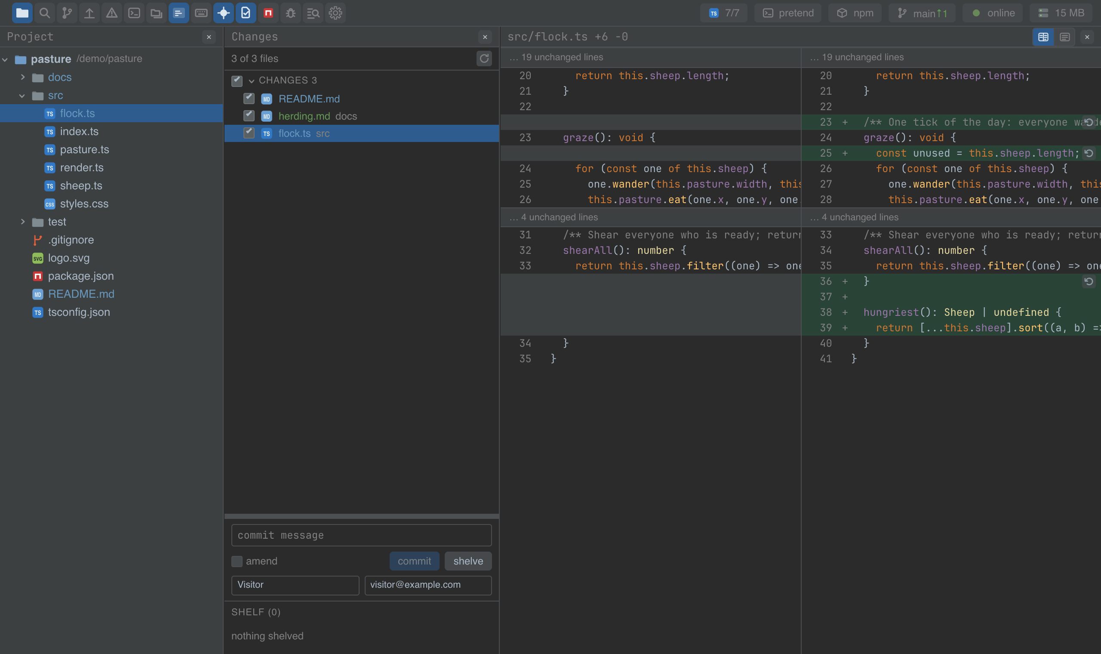Image resolution: width=1101 pixels, height=654 pixels.
Task: Open the warning triangle problems icon
Action: point(112,13)
